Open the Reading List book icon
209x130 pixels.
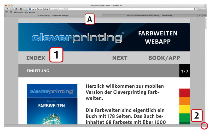tap(7, 12)
